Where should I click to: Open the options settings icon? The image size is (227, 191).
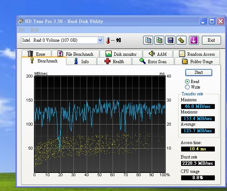pyautogui.click(x=181, y=40)
